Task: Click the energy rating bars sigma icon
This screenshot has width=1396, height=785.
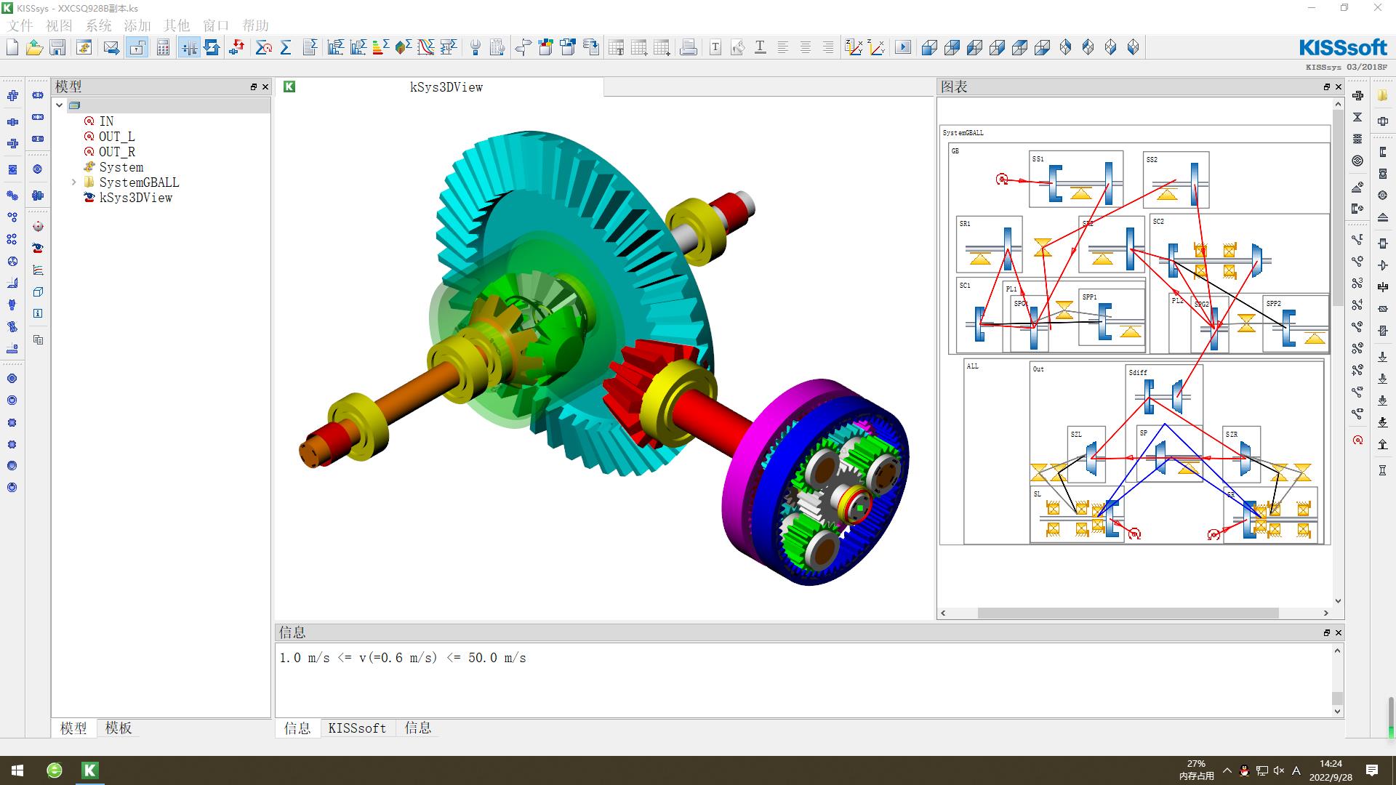Action: (380, 48)
